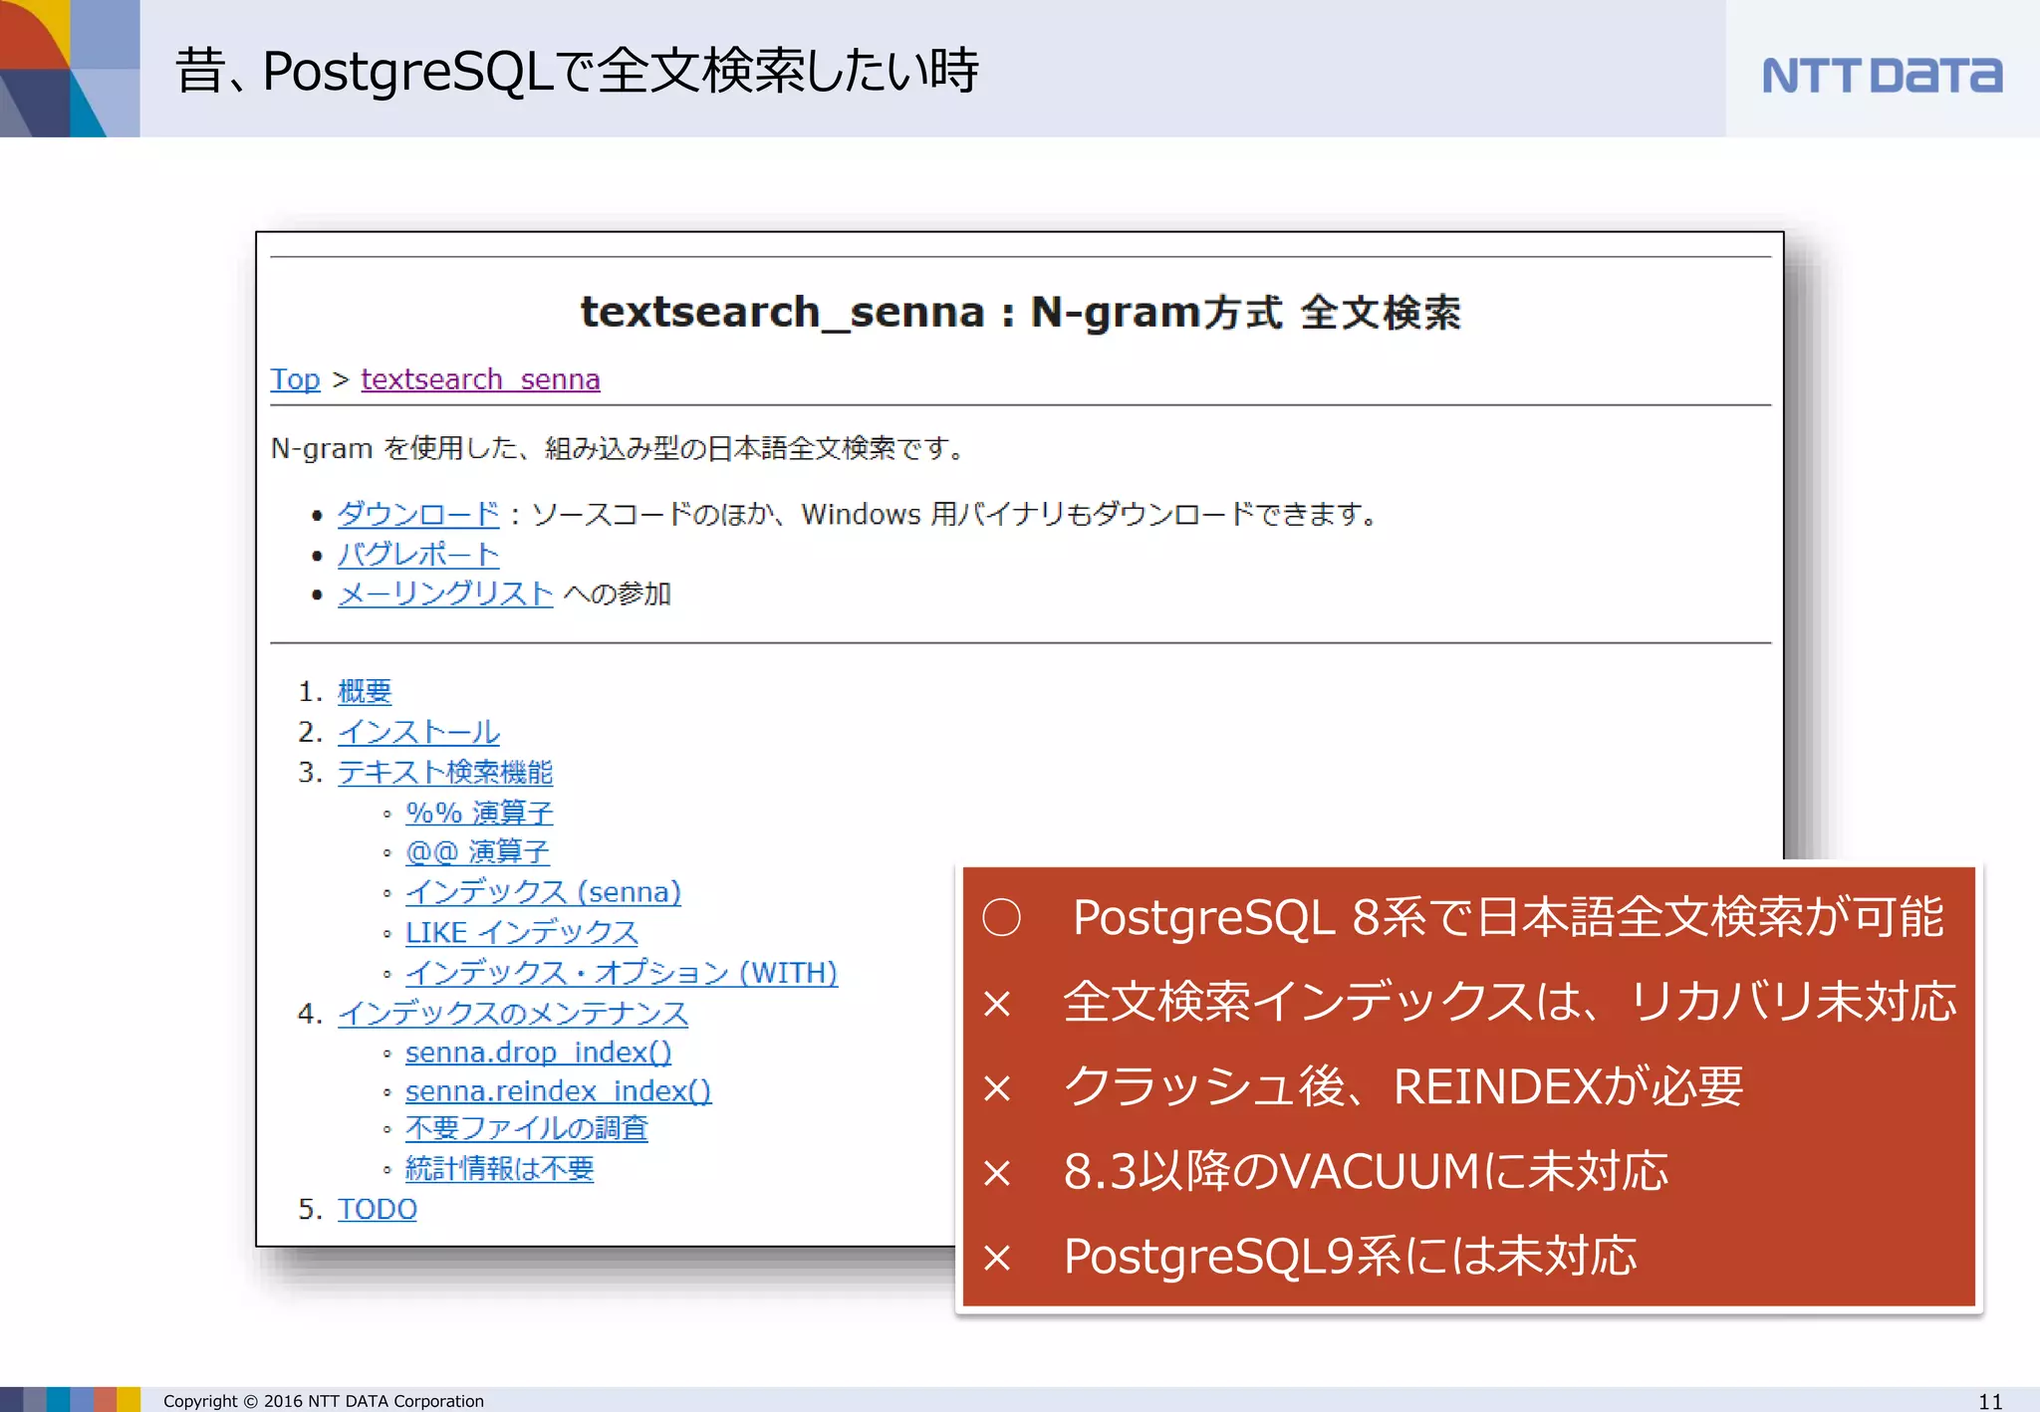Click the textsearch_senna breadcrumb link
Screen dimensions: 2040x1412
click(x=480, y=379)
